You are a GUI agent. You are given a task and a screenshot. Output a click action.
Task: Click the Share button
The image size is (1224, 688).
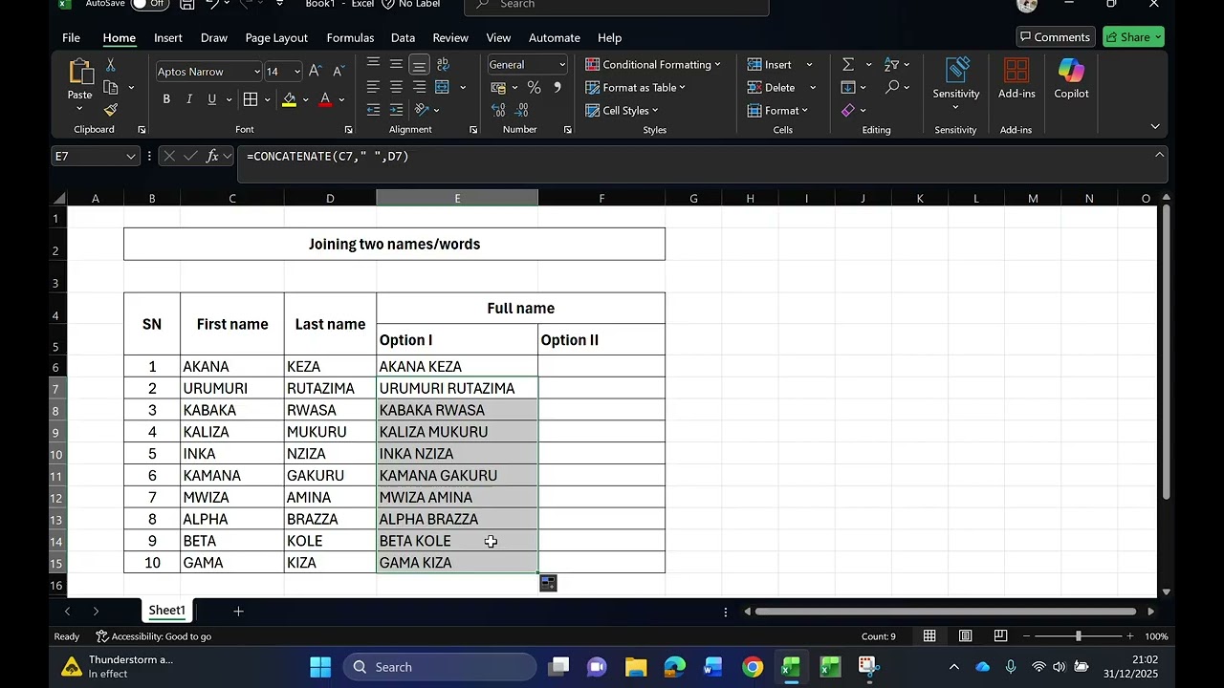tap(1133, 37)
